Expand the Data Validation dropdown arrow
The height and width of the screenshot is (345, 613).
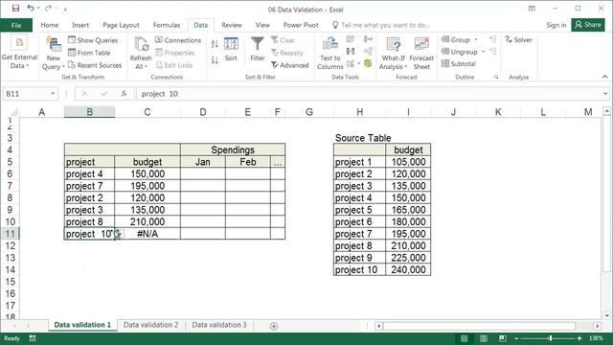pyautogui.click(x=358, y=63)
